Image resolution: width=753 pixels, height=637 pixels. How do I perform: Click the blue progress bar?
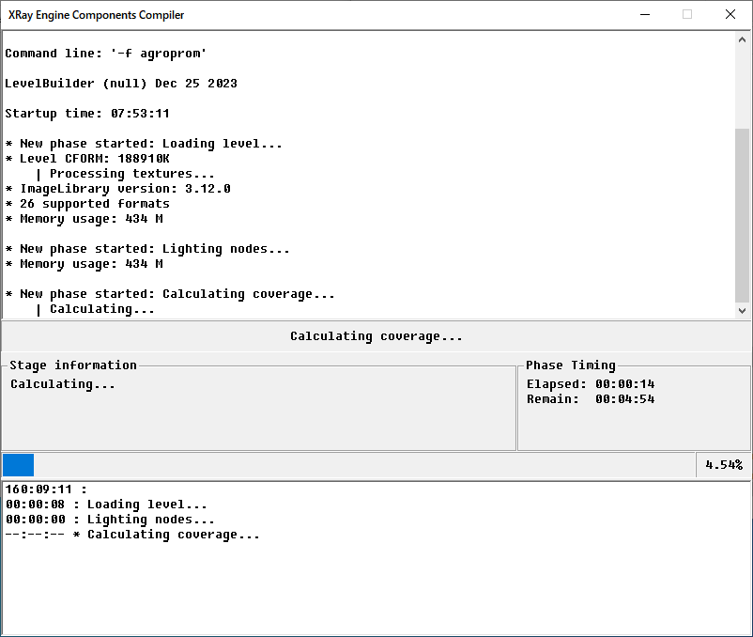18,464
